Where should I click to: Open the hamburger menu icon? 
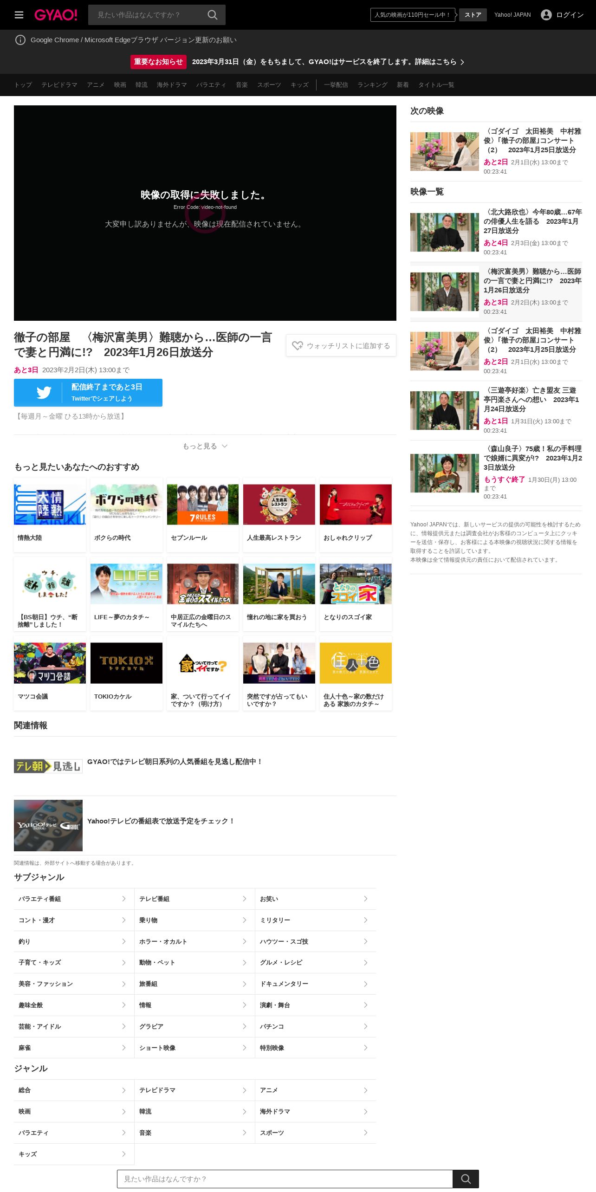[19, 15]
